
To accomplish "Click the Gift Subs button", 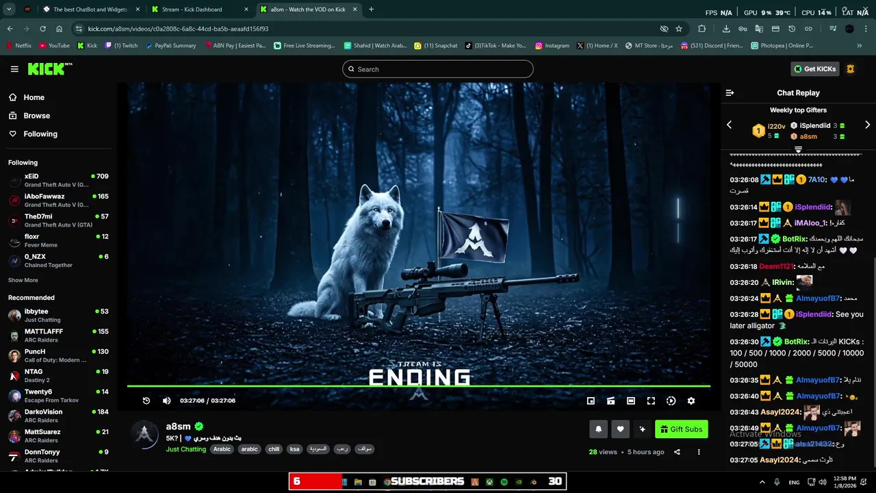I will click(x=682, y=429).
